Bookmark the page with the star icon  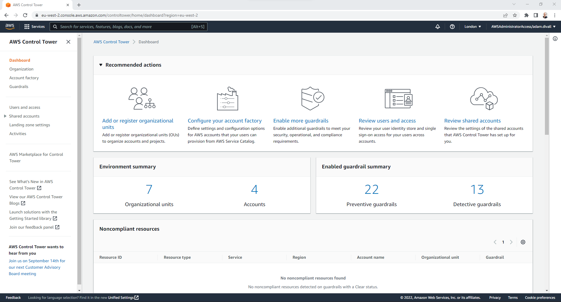coord(515,15)
